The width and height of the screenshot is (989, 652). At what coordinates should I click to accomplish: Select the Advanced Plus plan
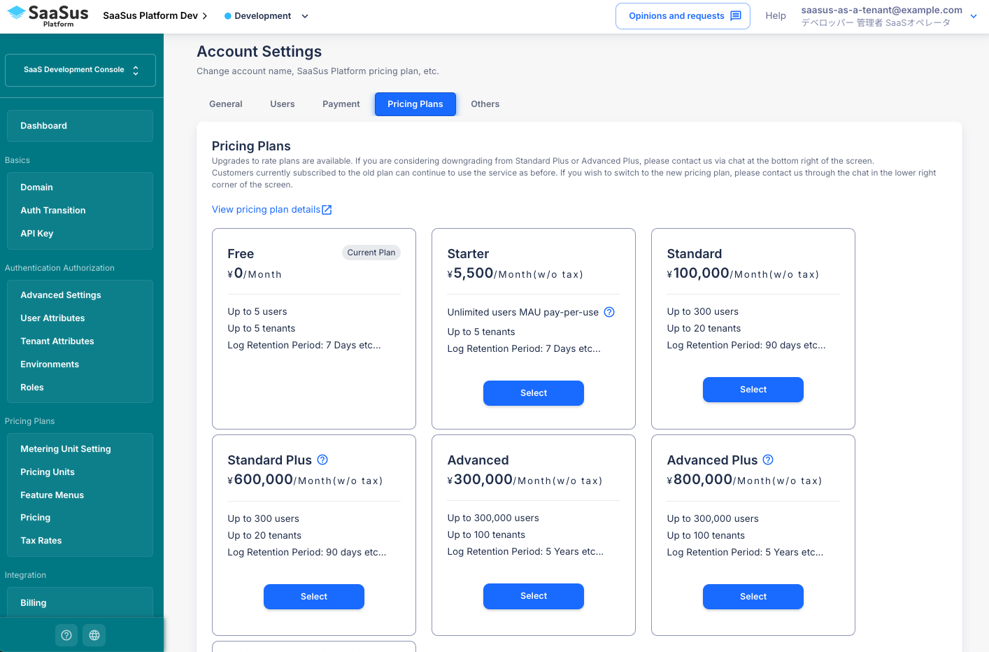click(753, 597)
